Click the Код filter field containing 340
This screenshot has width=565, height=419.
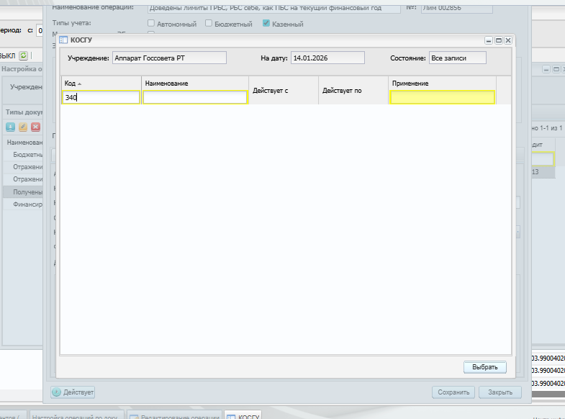(101, 97)
